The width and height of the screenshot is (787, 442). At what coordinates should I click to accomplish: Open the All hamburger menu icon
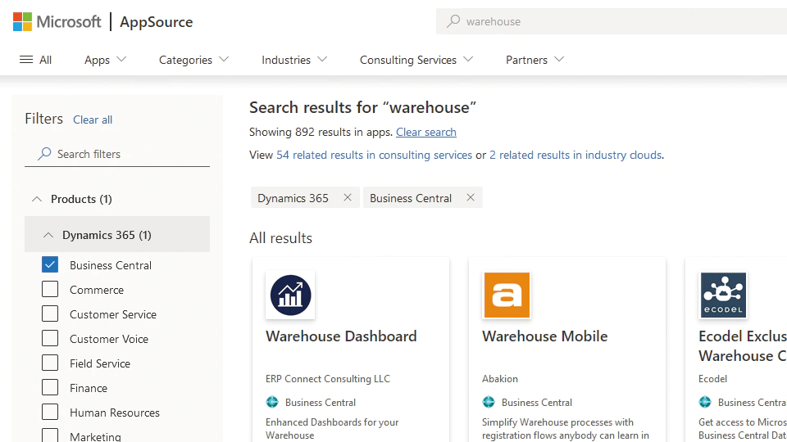(26, 60)
